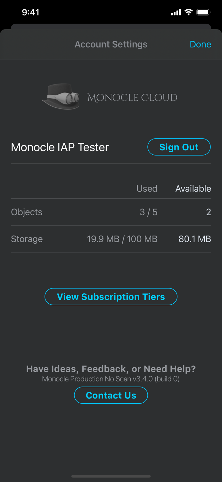The width and height of the screenshot is (222, 482).
Task: Tap Contact Us for feedback
Action: point(111,395)
